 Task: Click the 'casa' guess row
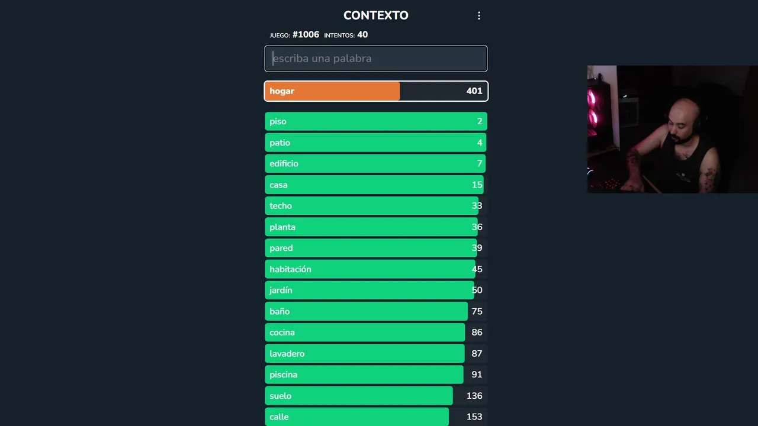pyautogui.click(x=375, y=185)
